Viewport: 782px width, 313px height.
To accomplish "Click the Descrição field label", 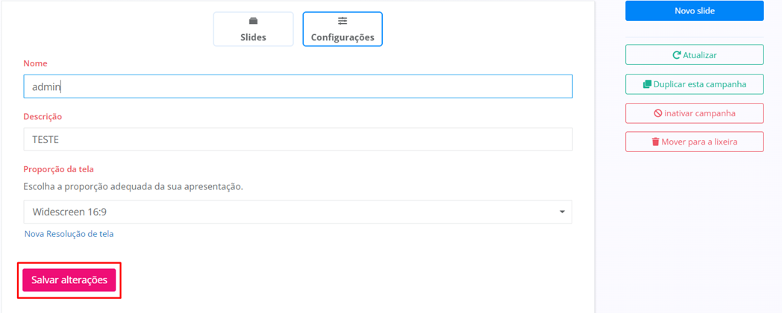I will click(x=43, y=117).
